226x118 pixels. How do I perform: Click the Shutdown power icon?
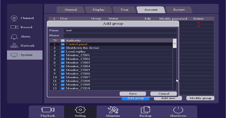178,110
